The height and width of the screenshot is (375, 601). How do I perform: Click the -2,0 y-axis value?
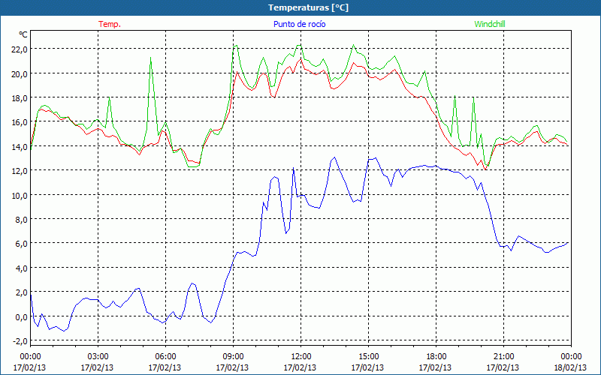(20, 341)
